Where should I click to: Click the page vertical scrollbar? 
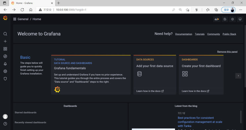tap(245, 56)
